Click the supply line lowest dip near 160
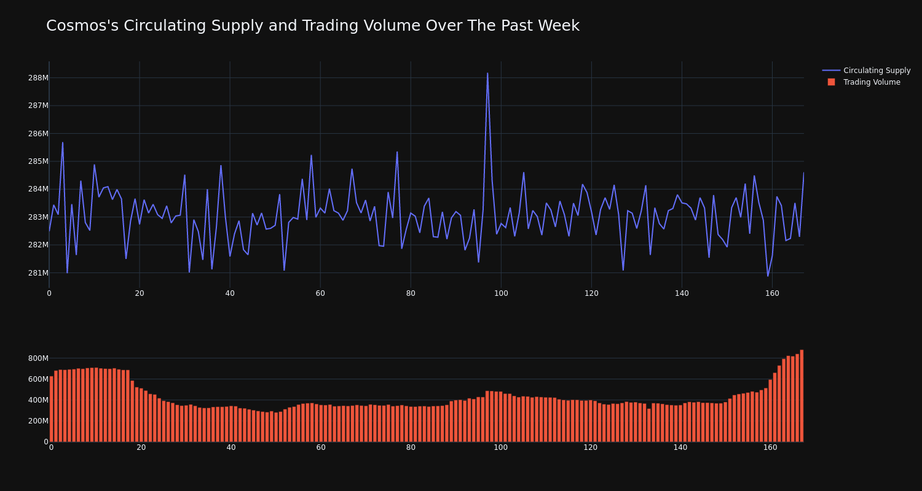Image resolution: width=922 pixels, height=491 pixels. (x=768, y=276)
